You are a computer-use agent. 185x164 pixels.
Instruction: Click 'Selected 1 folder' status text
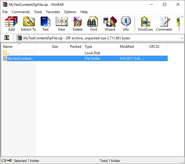[x=26, y=161]
